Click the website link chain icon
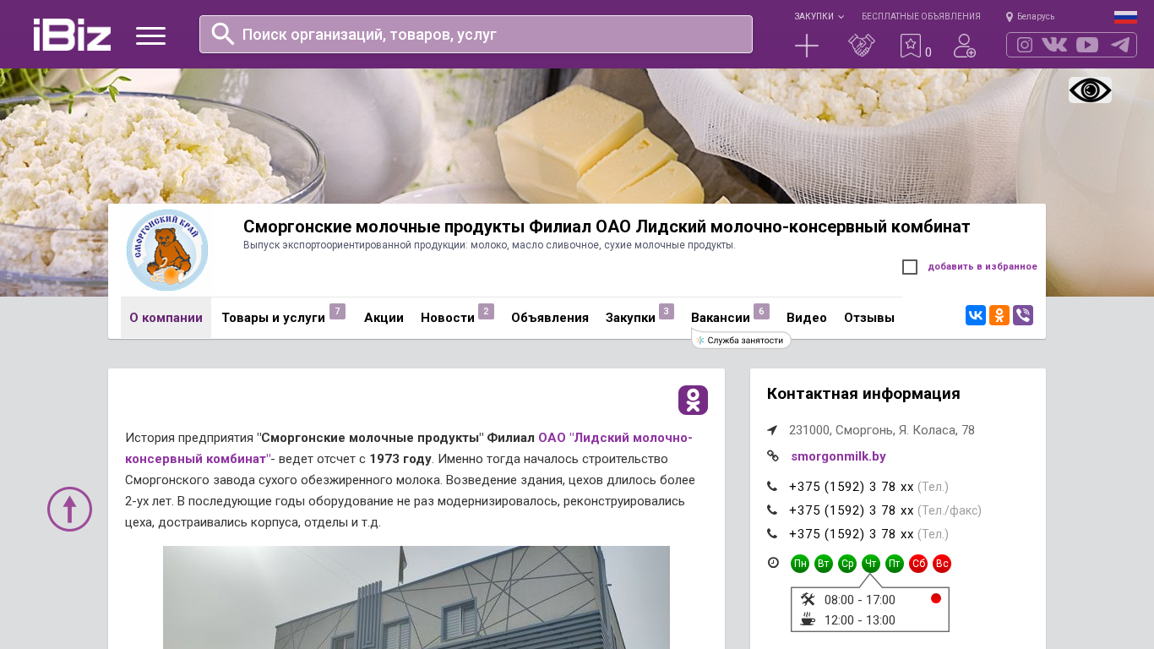The height and width of the screenshot is (649, 1154). [x=772, y=456]
